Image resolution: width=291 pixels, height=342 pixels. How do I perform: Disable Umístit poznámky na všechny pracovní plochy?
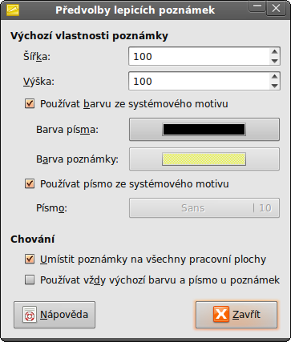[x=30, y=259]
